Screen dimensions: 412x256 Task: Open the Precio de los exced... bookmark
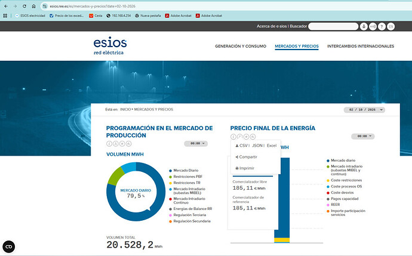(x=67, y=16)
